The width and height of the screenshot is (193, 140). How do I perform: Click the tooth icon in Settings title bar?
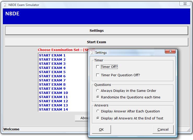[x=92, y=53]
